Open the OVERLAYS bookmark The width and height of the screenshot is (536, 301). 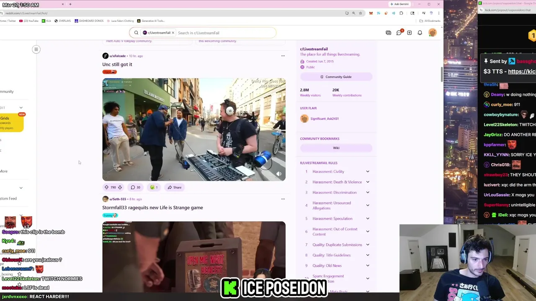(x=62, y=21)
